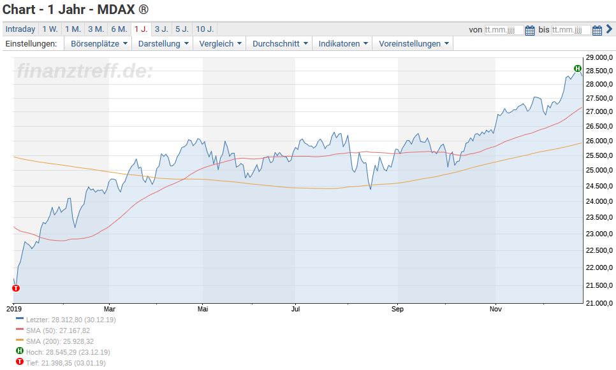Open the 'bis' date calendar picker icon

click(597, 30)
